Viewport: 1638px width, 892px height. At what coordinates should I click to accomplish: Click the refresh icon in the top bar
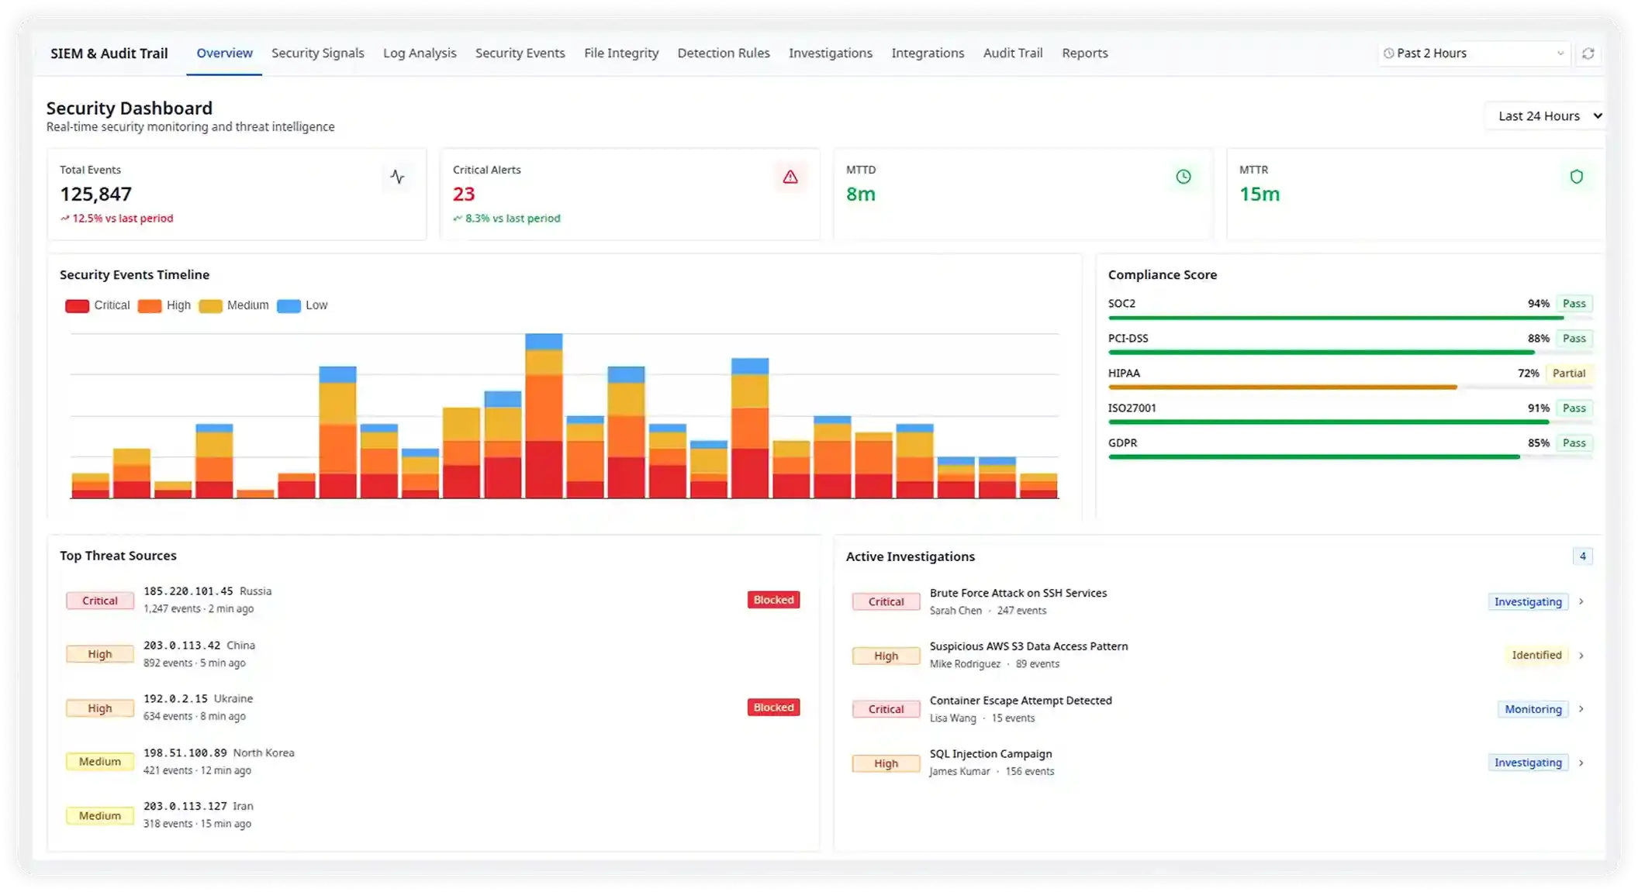pos(1588,53)
